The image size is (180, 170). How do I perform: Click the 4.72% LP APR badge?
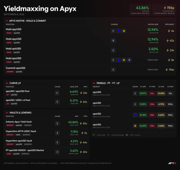tap(161, 104)
